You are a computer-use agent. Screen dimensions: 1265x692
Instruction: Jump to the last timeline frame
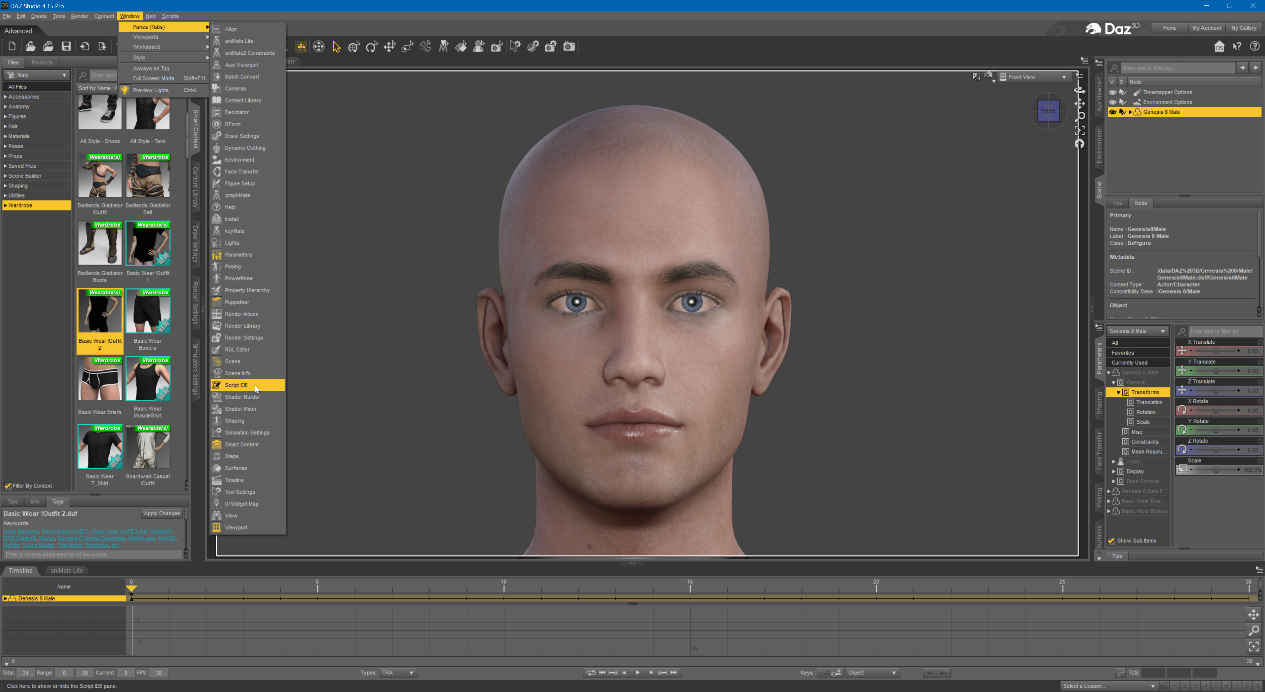pyautogui.click(x=674, y=672)
